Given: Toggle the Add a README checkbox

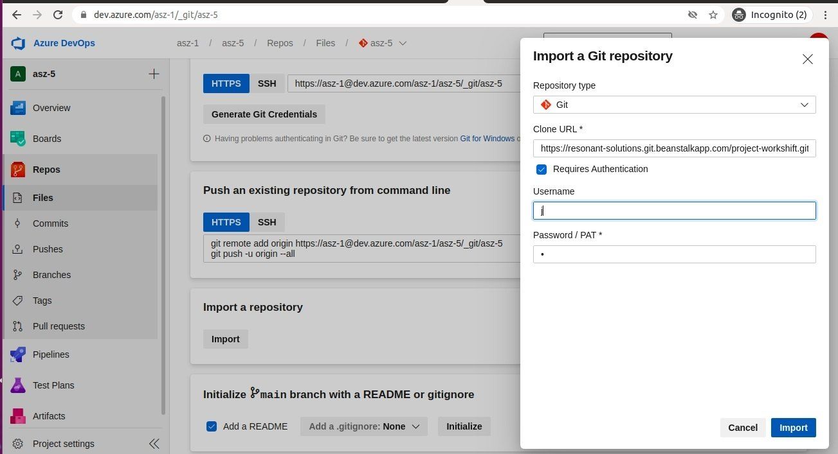Looking at the screenshot, I should click(x=212, y=426).
